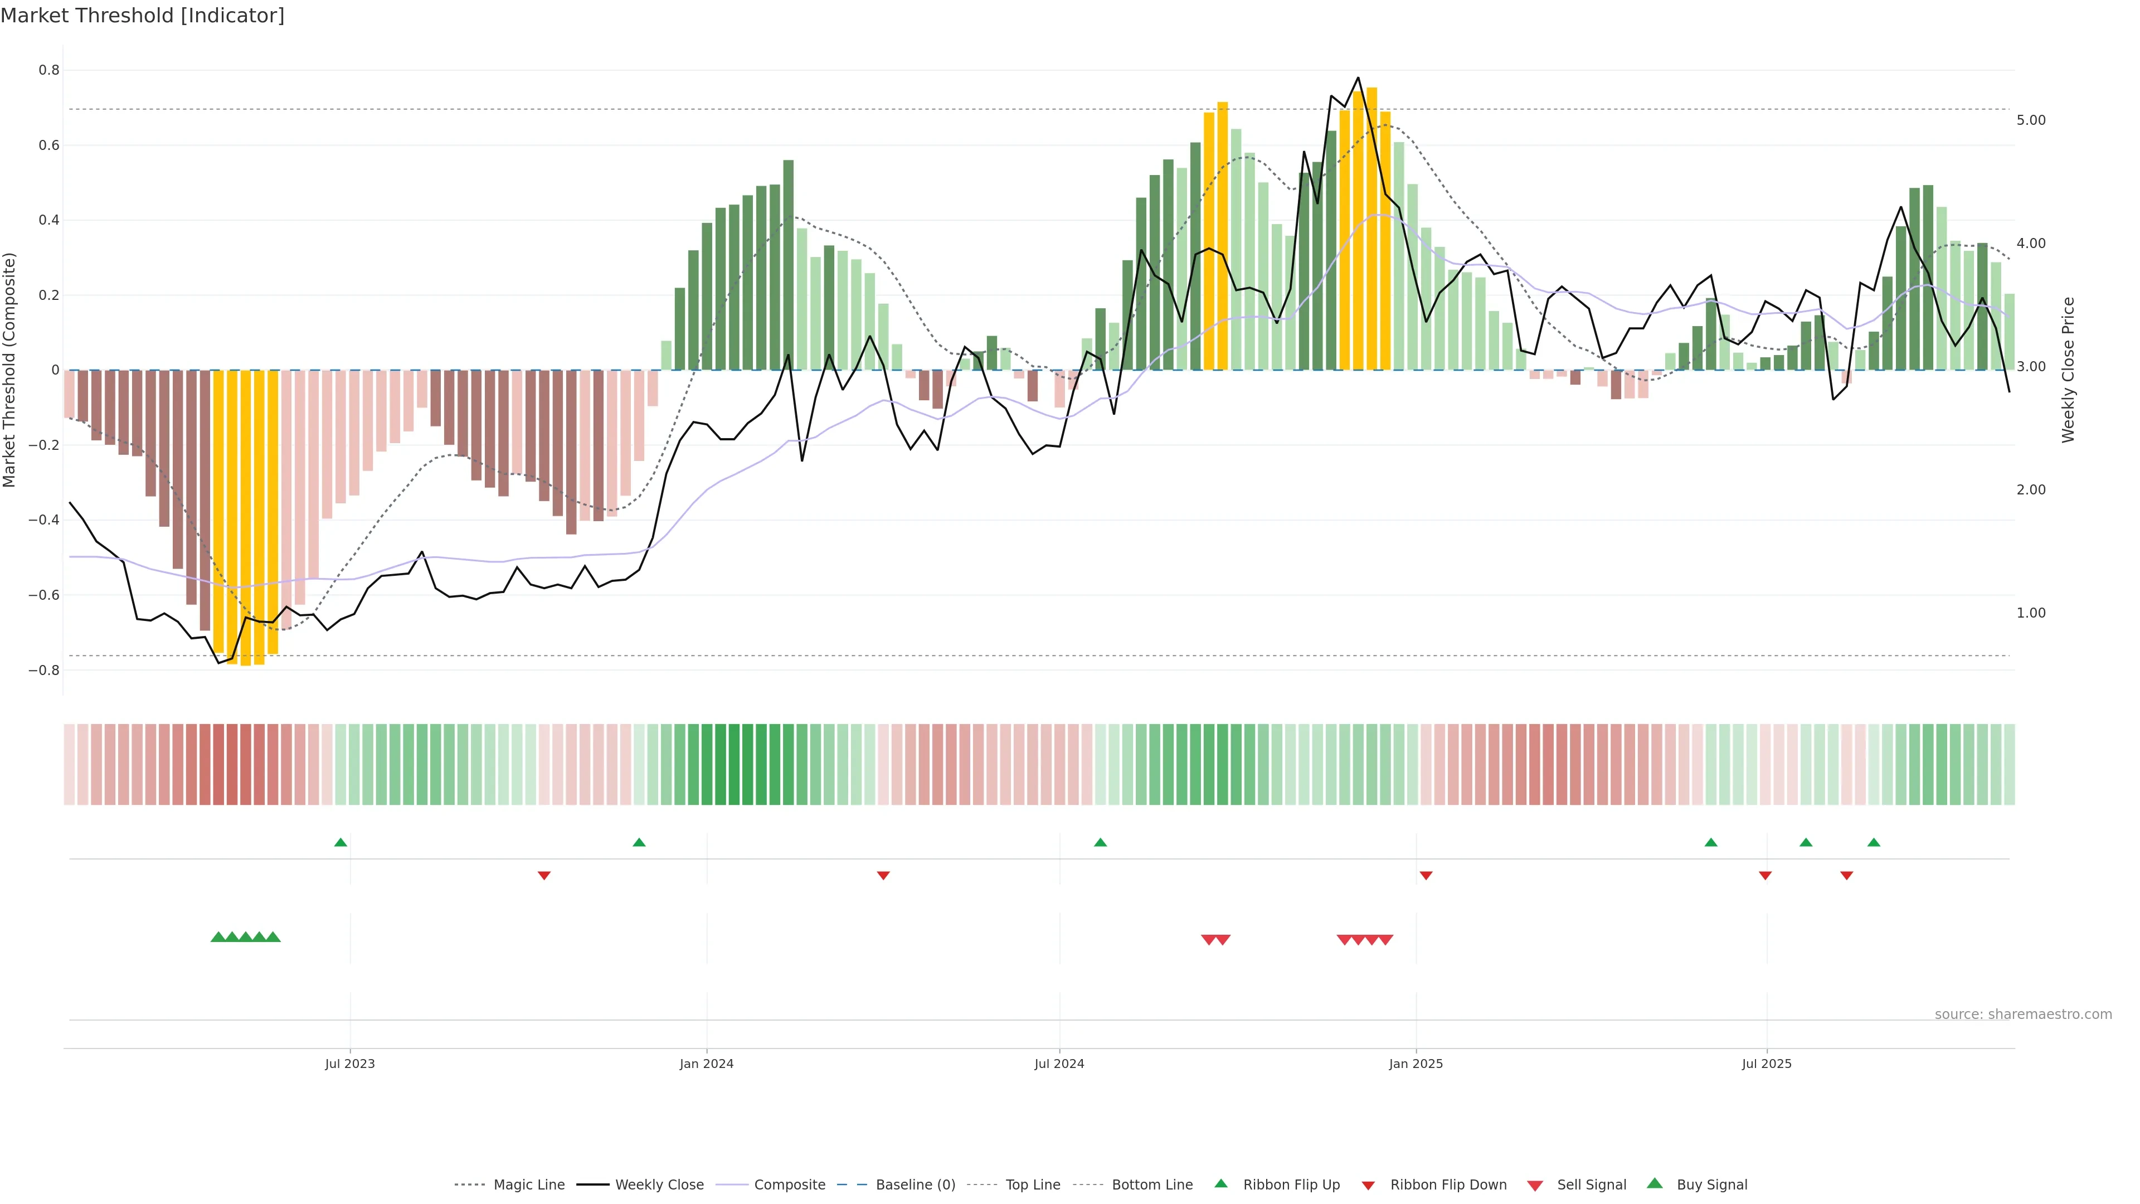Screen dimensions: 2140x1204
Task: Click the Market Threshold [Indicator] title
Action: click(x=142, y=16)
